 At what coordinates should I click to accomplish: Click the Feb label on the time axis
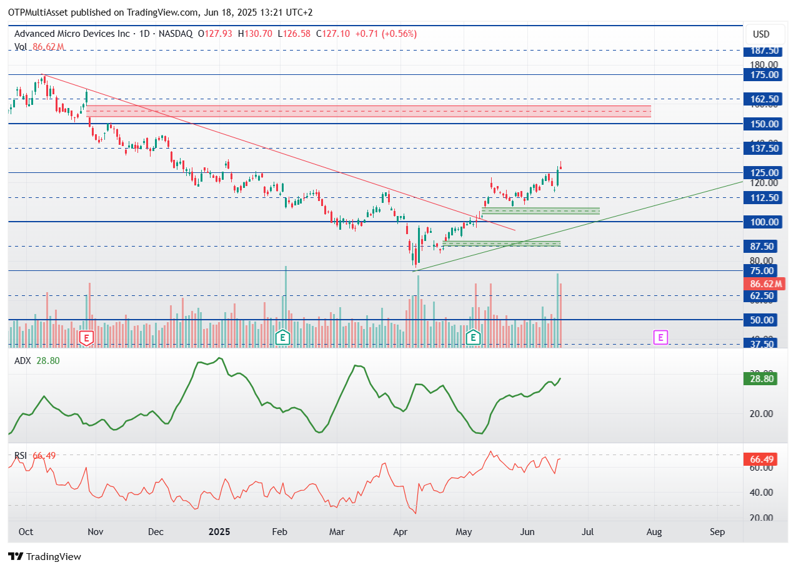pos(280,532)
